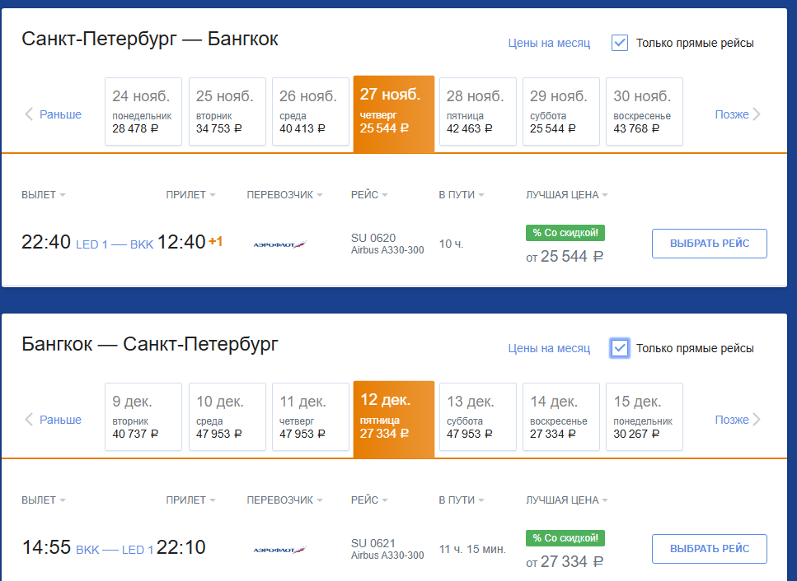This screenshot has width=797, height=581.
Task: Select the 14 дек. воскресенье date tab
Action: (x=561, y=417)
